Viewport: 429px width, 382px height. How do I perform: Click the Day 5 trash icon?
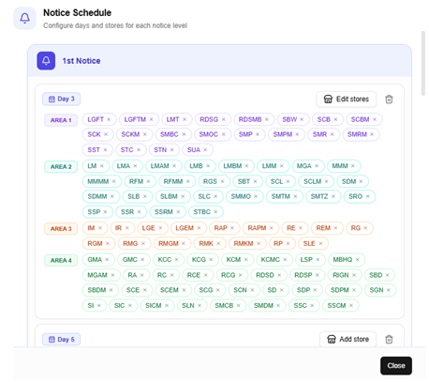(x=389, y=339)
